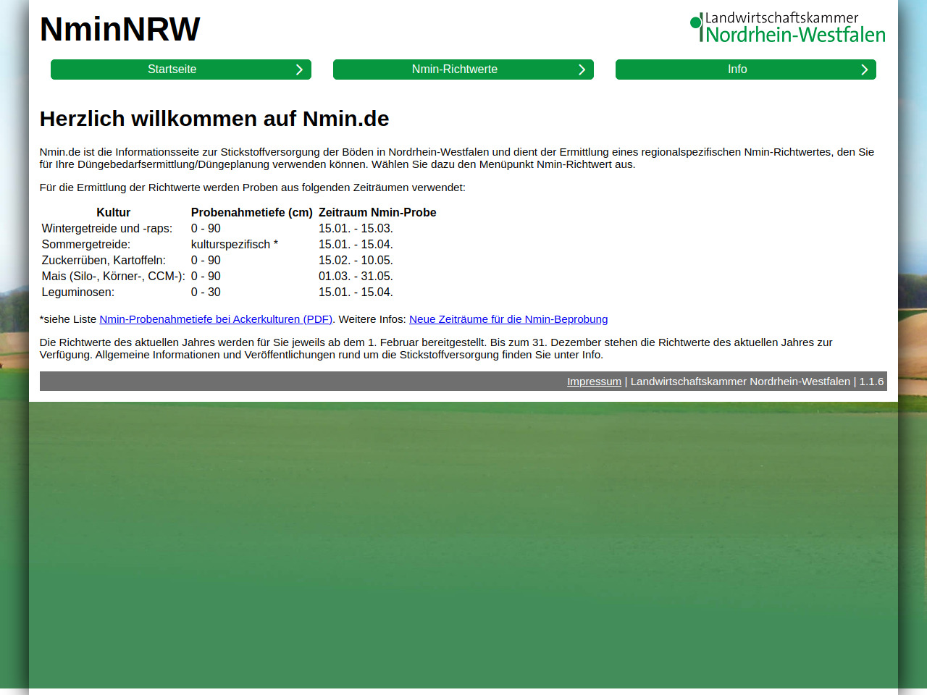
Task: Click the arrow icon on Startseite button
Action: [x=299, y=69]
